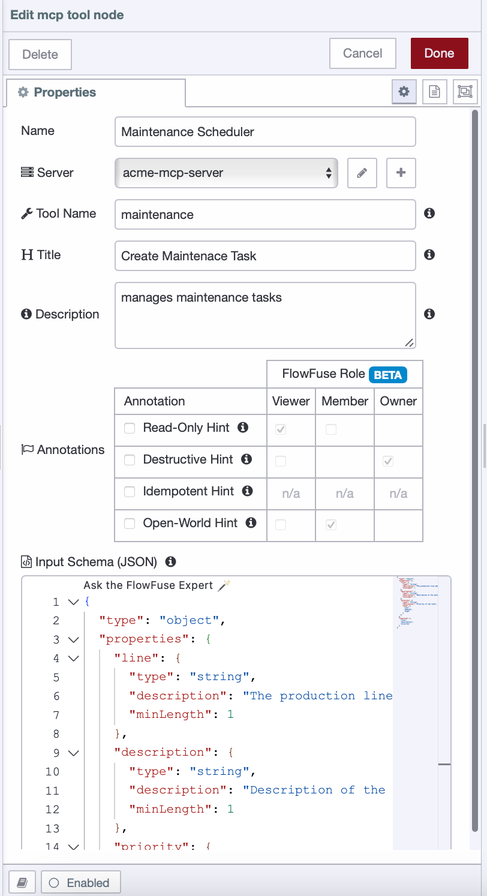Add a new MCP server via the plus icon
The width and height of the screenshot is (487, 896).
pyautogui.click(x=401, y=173)
